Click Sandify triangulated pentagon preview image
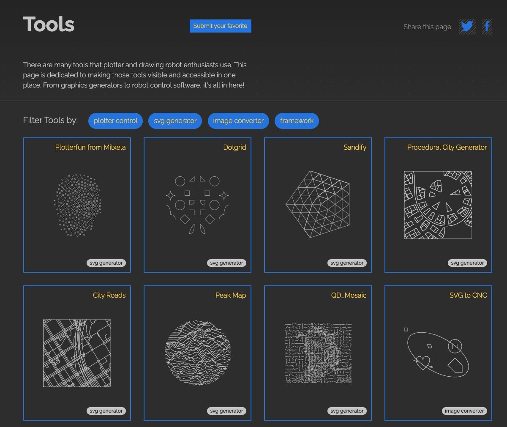This screenshot has height=427, width=507. [318, 205]
